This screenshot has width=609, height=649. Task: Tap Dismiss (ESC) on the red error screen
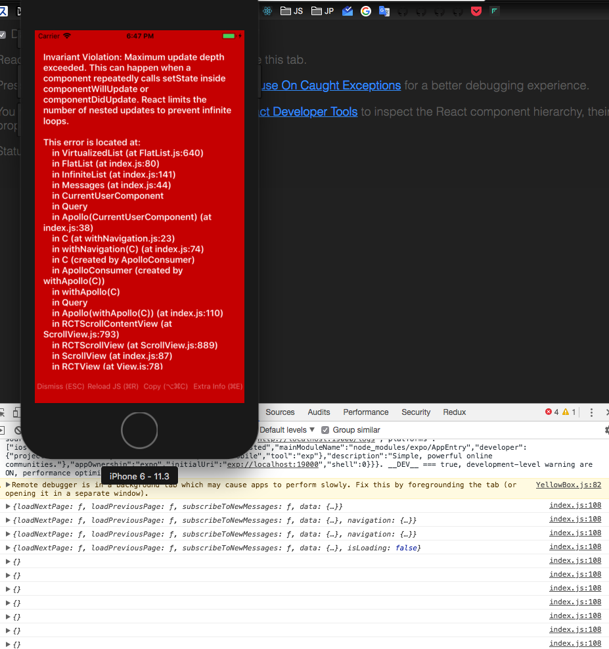pos(60,386)
